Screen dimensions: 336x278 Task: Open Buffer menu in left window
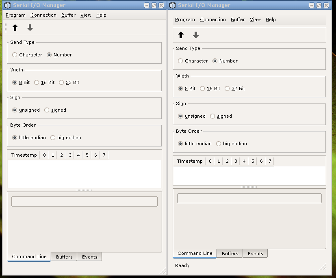[68, 15]
